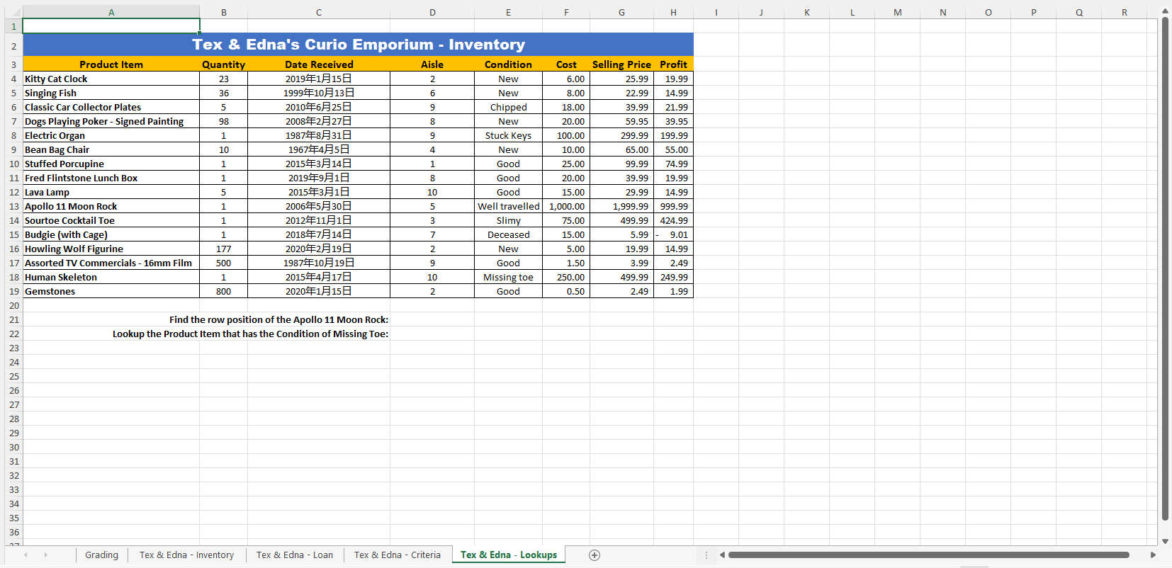Click the Curio Emporium Inventory title
Viewport: 1172px width, 568px height.
coord(359,45)
